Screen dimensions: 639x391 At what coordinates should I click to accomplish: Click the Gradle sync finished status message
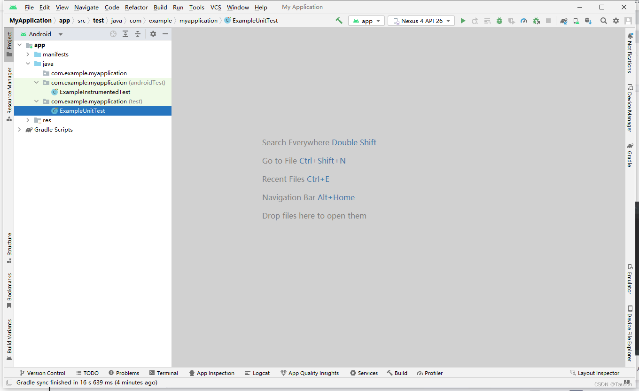pos(87,383)
